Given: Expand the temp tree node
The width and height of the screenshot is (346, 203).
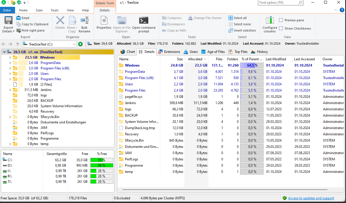Looking at the screenshot, I should coord(10,144).
